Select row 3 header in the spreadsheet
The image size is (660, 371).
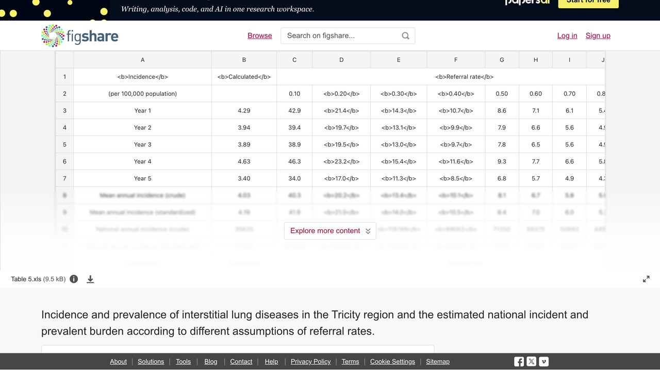coord(64,111)
